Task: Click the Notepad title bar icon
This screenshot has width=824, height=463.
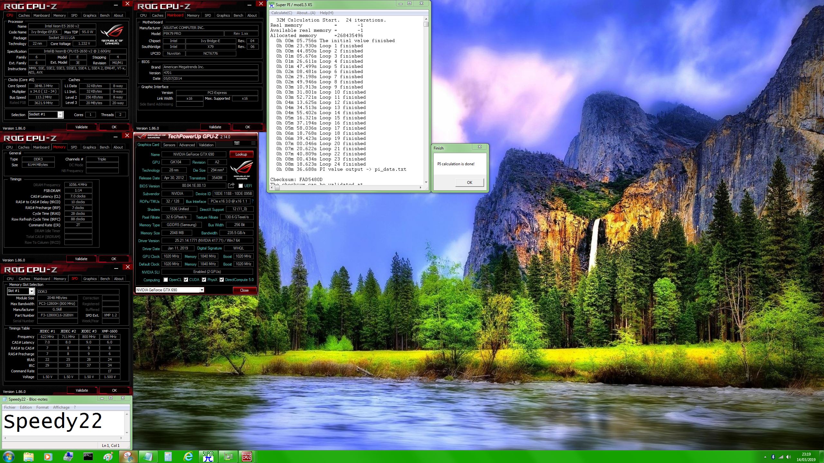Action: [x=5, y=399]
